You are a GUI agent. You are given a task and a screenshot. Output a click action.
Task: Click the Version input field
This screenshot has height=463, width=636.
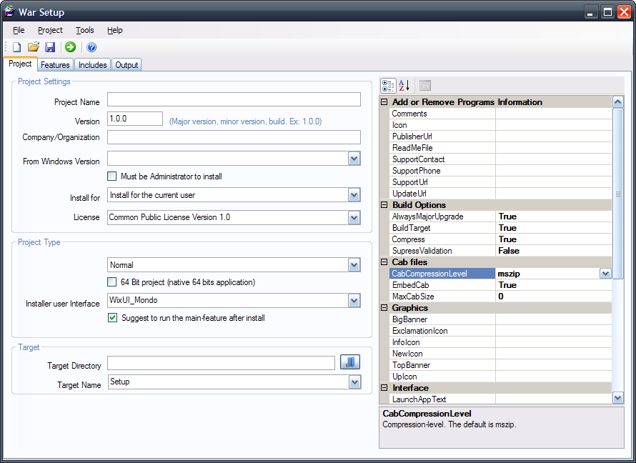click(x=135, y=119)
